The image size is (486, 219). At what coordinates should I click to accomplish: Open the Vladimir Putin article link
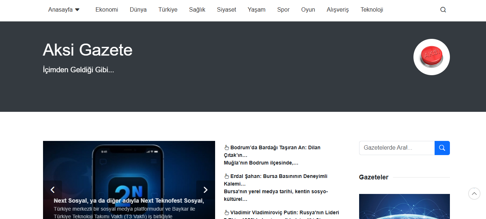click(x=284, y=212)
